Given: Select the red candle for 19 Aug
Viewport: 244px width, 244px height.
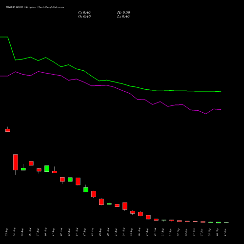Looking at the screenshot, I should click(102, 202).
